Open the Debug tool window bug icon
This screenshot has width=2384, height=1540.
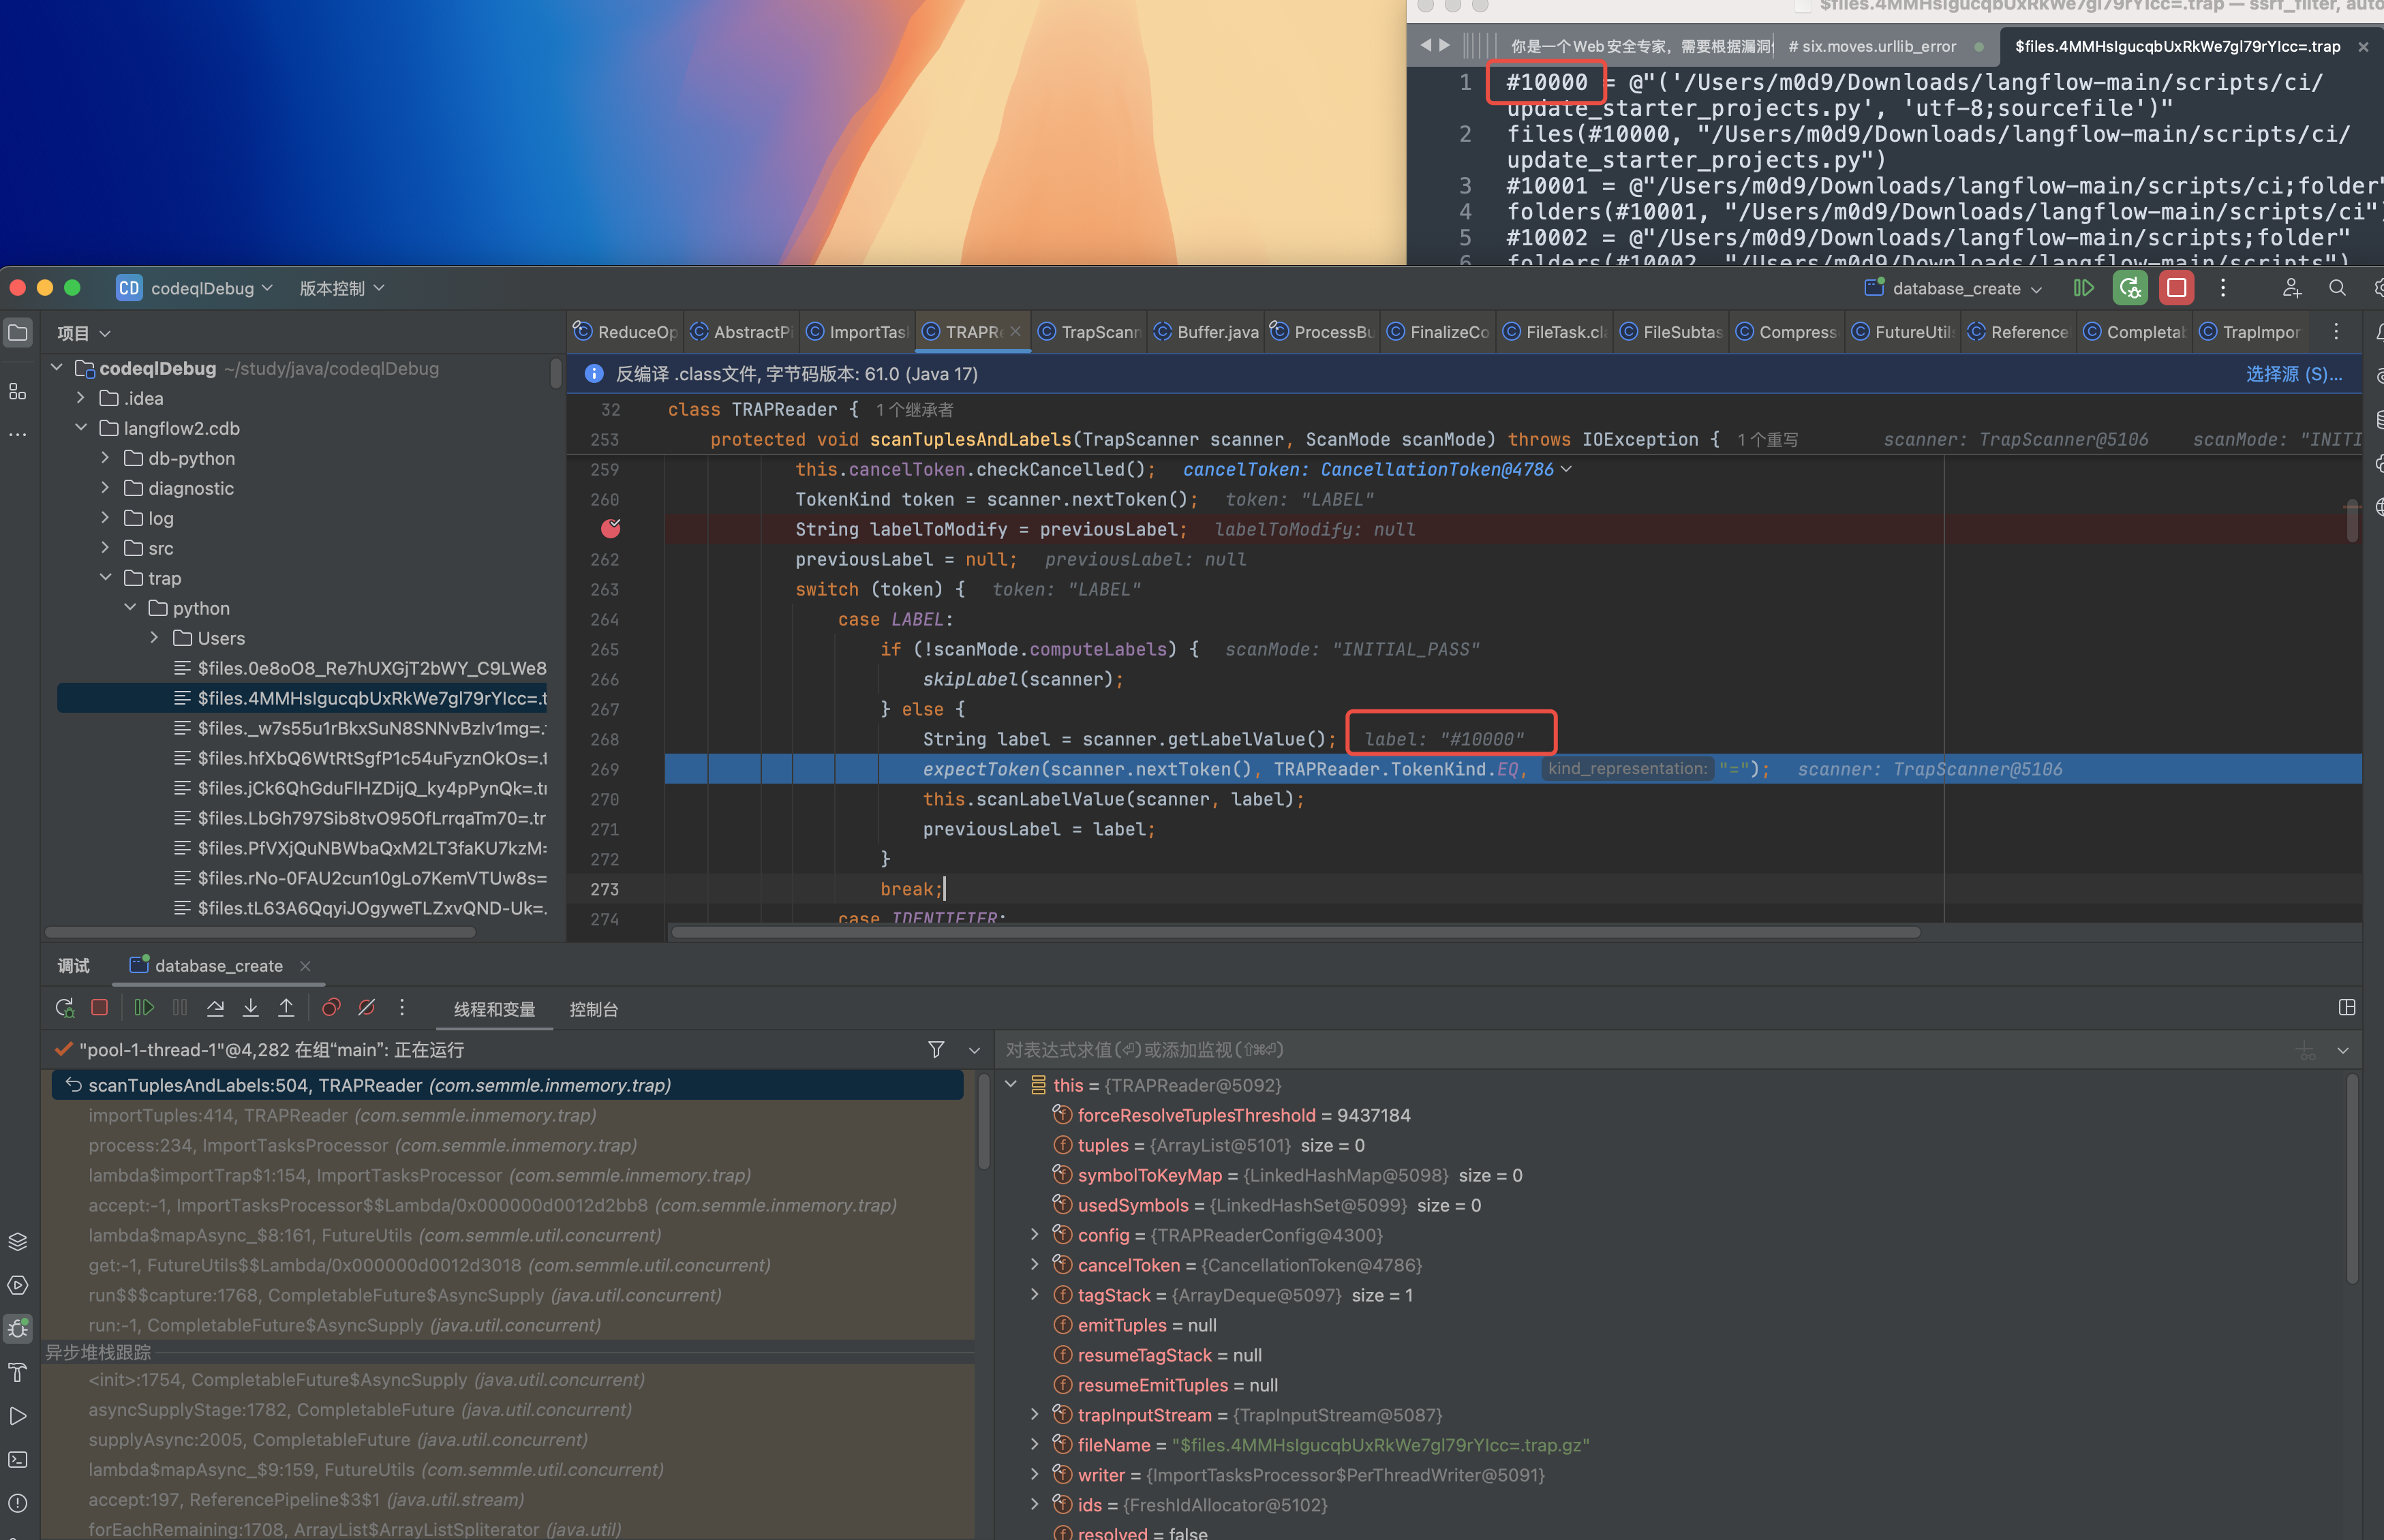18,1328
